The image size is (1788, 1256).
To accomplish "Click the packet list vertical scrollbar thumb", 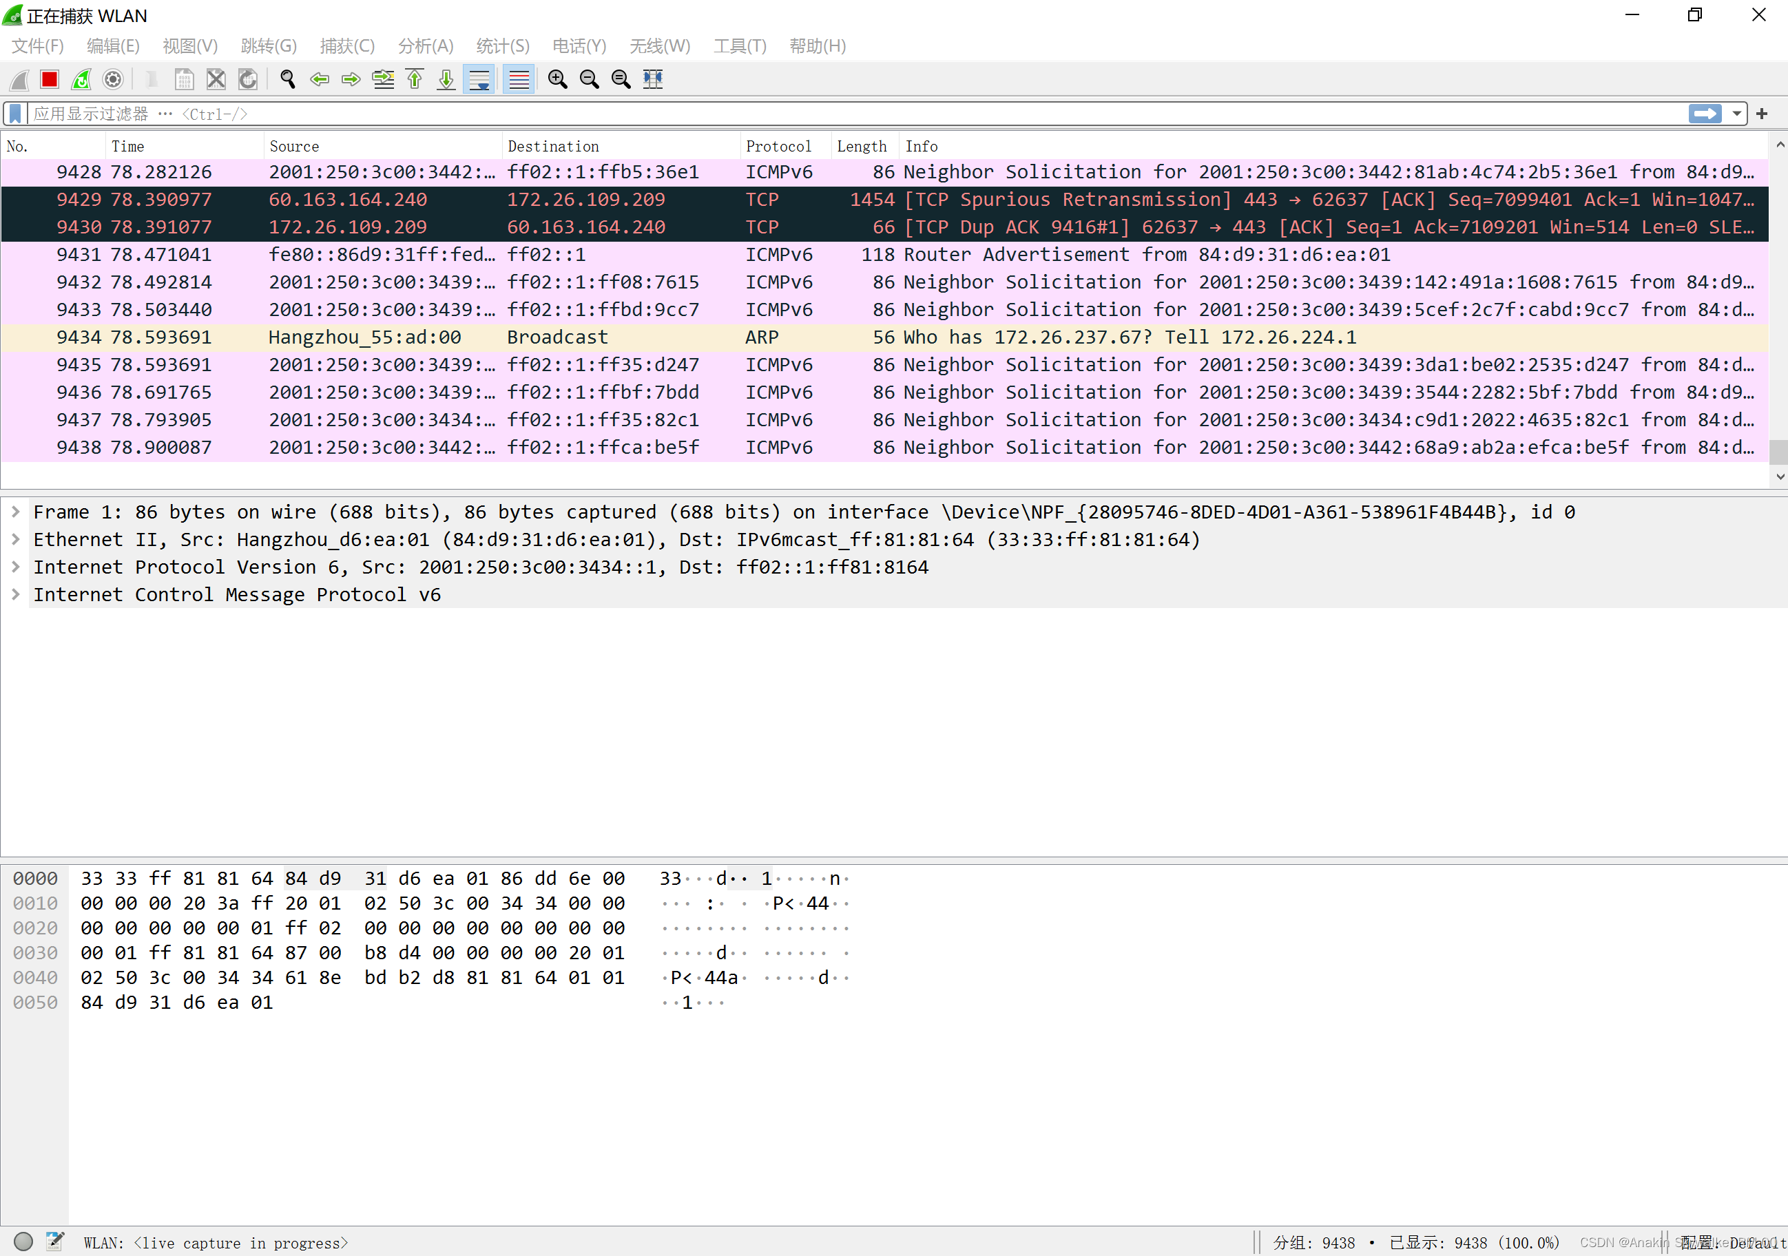I will tap(1778, 452).
